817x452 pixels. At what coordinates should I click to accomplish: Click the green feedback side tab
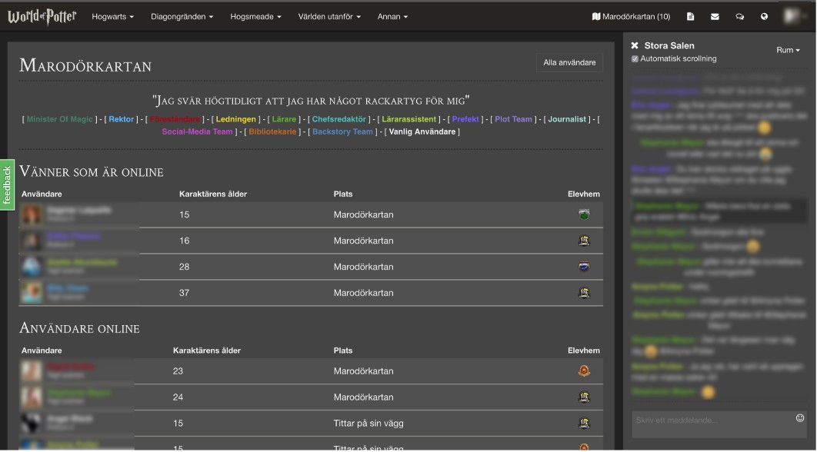point(7,184)
